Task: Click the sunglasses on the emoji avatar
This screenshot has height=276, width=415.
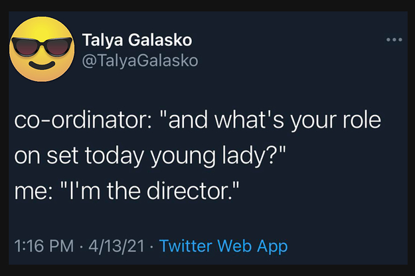Action: click(x=41, y=45)
